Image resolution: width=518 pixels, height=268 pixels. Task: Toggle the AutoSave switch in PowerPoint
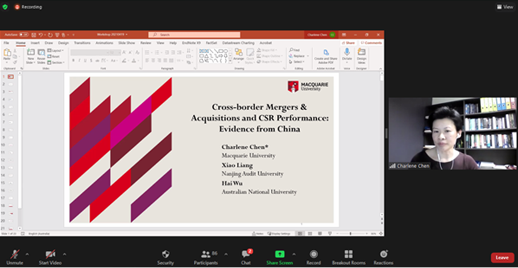point(23,35)
